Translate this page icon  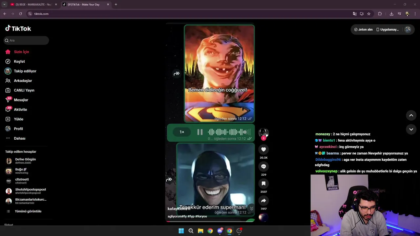pos(355,14)
